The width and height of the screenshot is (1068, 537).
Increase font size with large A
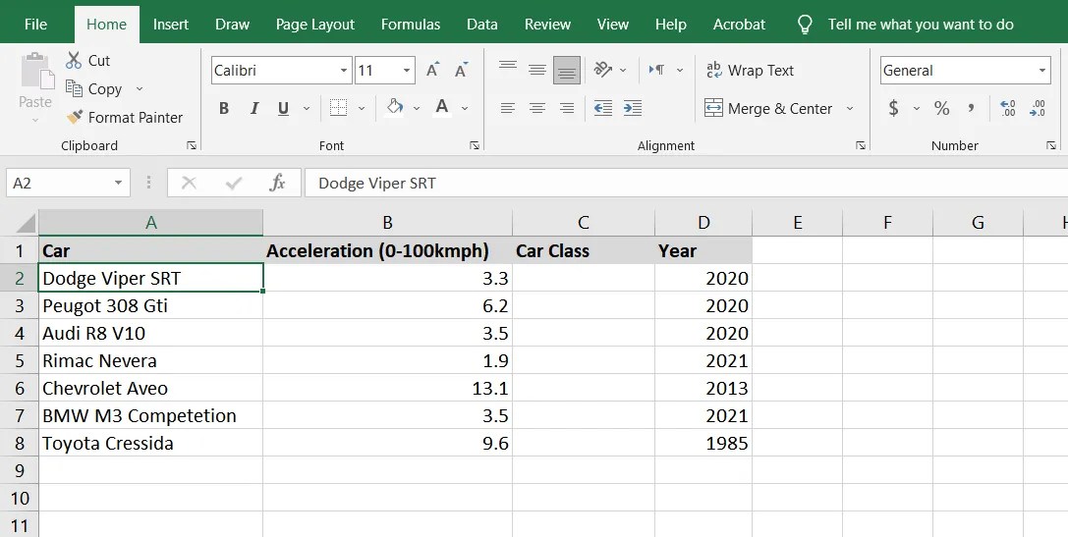pos(432,70)
